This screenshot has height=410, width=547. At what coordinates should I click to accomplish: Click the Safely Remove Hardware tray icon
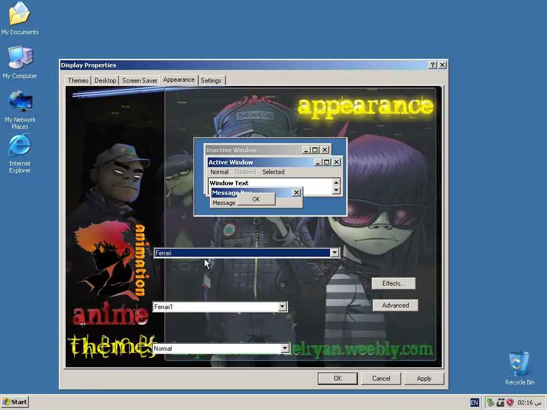[490, 403]
